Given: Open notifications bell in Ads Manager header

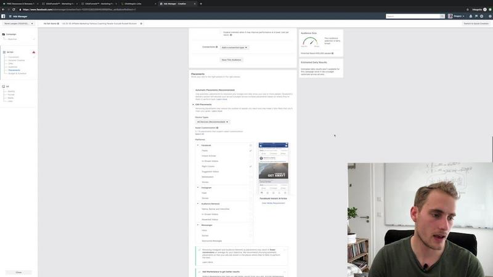Looking at the screenshot, I should tap(471, 17).
